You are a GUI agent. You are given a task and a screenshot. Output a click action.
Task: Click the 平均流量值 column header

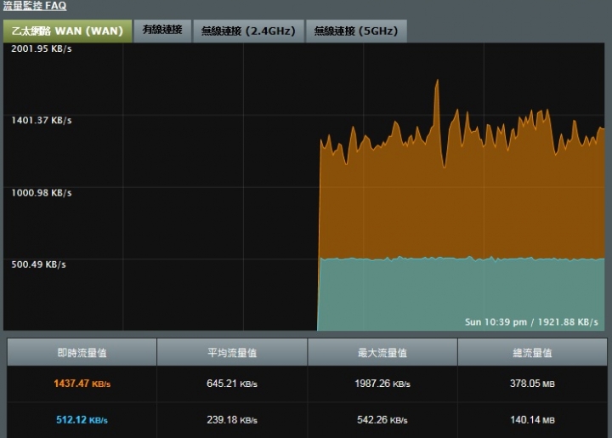tap(232, 352)
